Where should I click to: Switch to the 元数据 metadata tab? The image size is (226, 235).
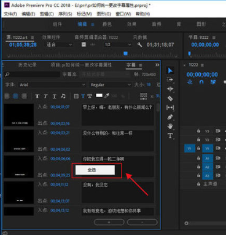click(x=139, y=38)
